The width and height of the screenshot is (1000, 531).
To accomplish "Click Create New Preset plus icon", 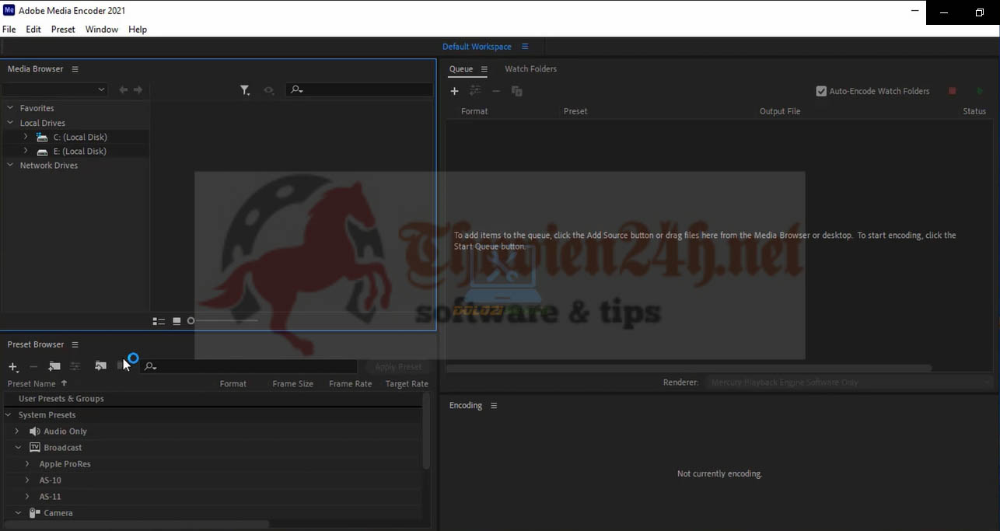I will tap(13, 366).
